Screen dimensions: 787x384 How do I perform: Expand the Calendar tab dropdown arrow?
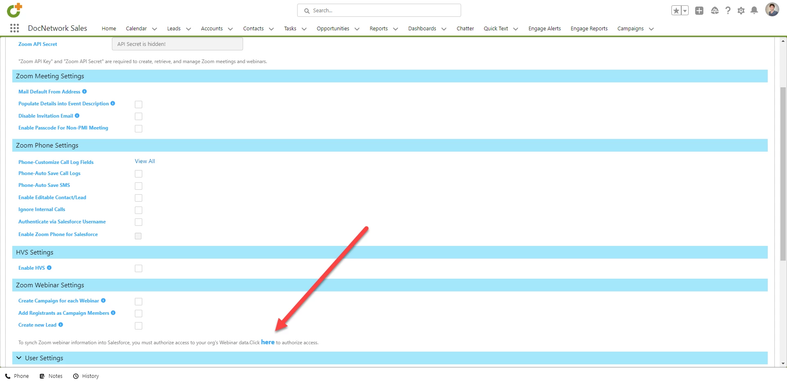coord(155,29)
